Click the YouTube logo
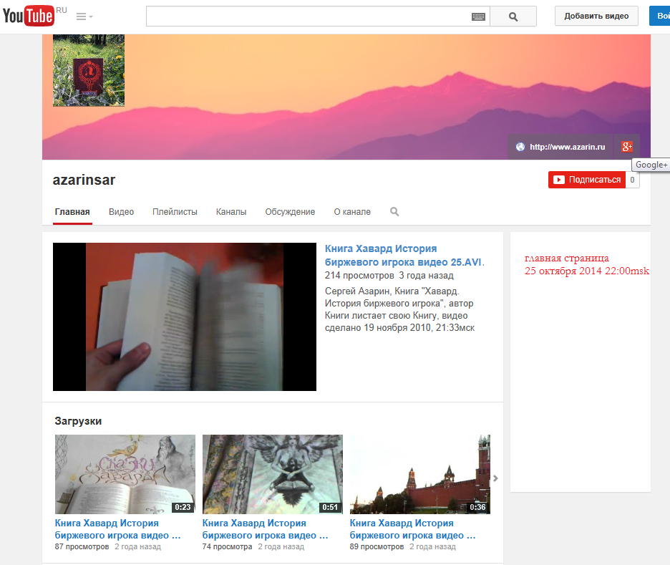 pos(27,15)
